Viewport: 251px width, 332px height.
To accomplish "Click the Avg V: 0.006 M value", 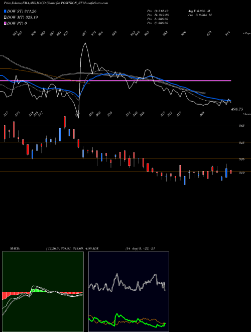I will point(199,11).
